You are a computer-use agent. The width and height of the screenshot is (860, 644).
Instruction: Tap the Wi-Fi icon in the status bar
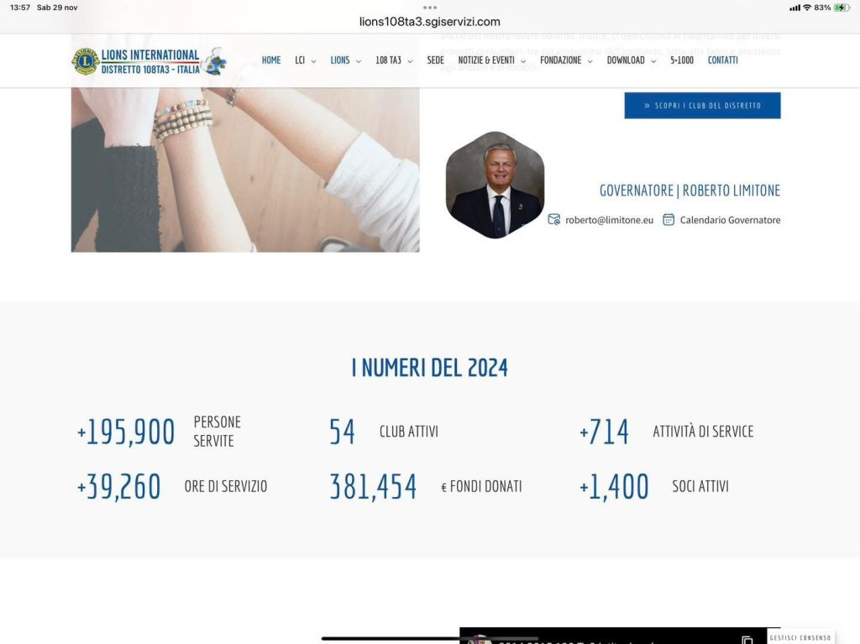807,8
